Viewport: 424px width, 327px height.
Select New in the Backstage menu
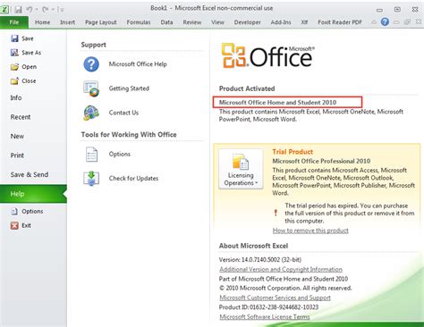[17, 137]
